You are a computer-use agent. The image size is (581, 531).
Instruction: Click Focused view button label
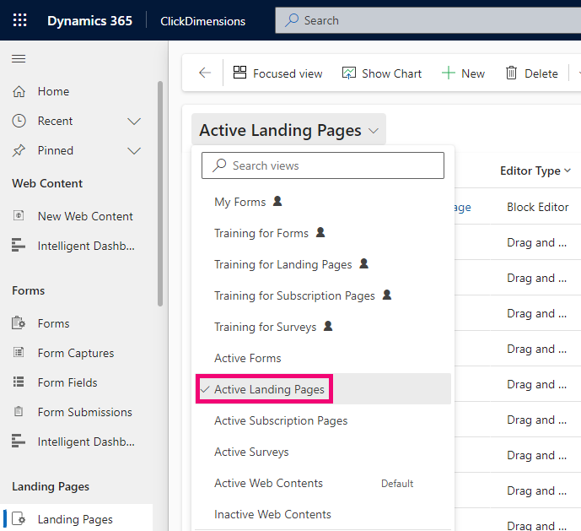(288, 73)
